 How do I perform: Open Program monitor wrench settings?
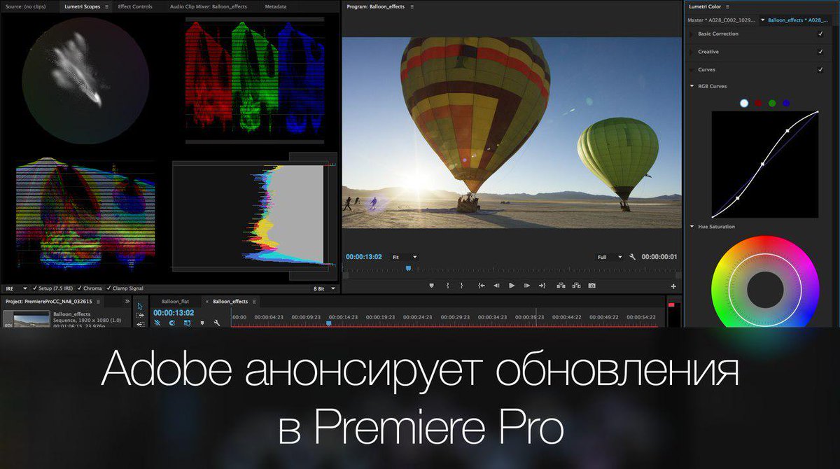[633, 257]
